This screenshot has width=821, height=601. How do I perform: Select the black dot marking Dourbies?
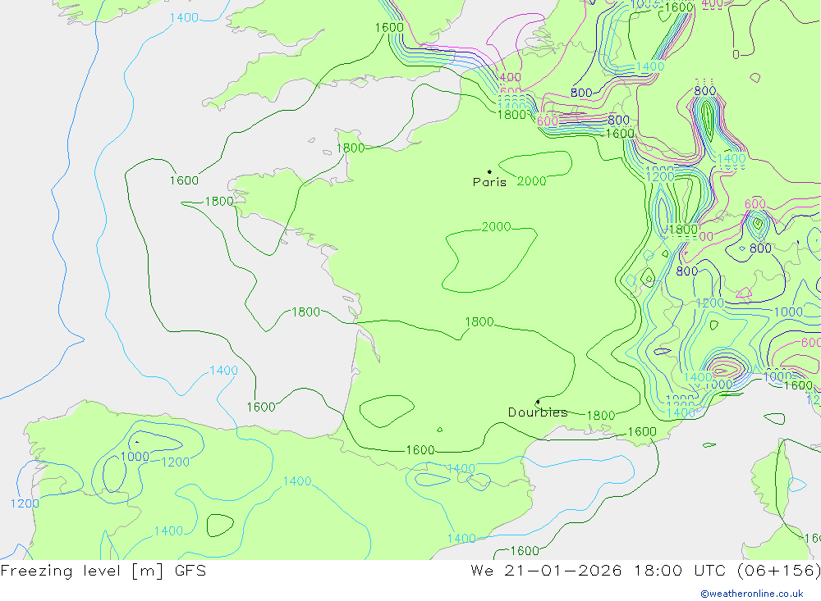click(x=538, y=402)
